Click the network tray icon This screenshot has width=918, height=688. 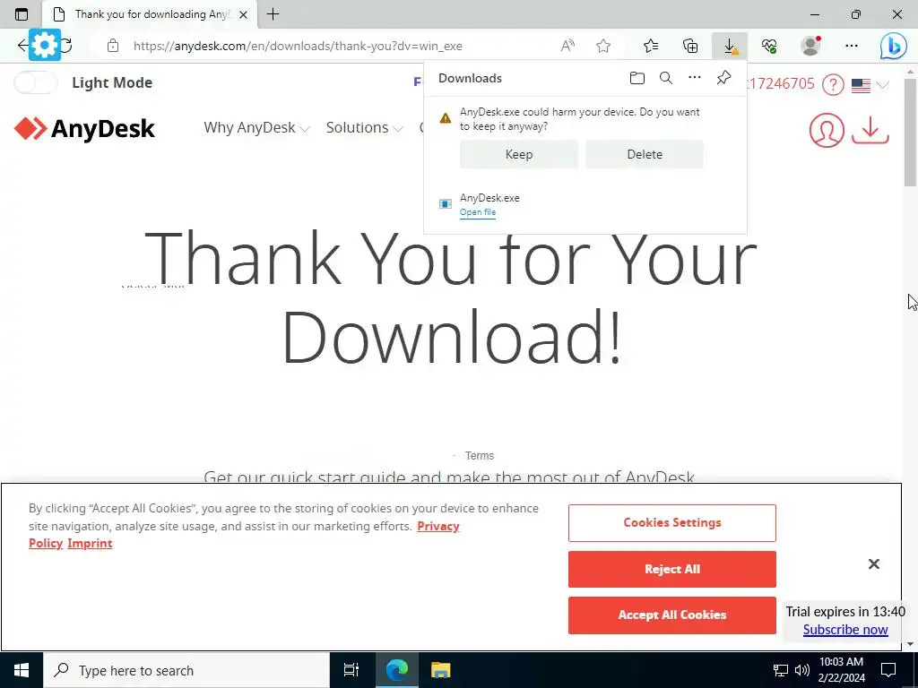[781, 670]
